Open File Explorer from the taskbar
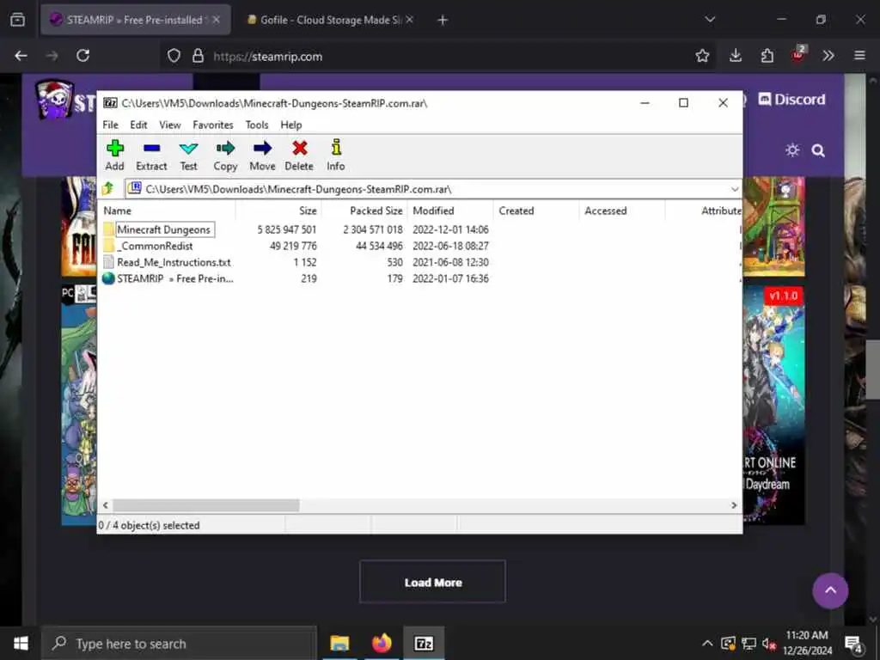 pyautogui.click(x=339, y=643)
